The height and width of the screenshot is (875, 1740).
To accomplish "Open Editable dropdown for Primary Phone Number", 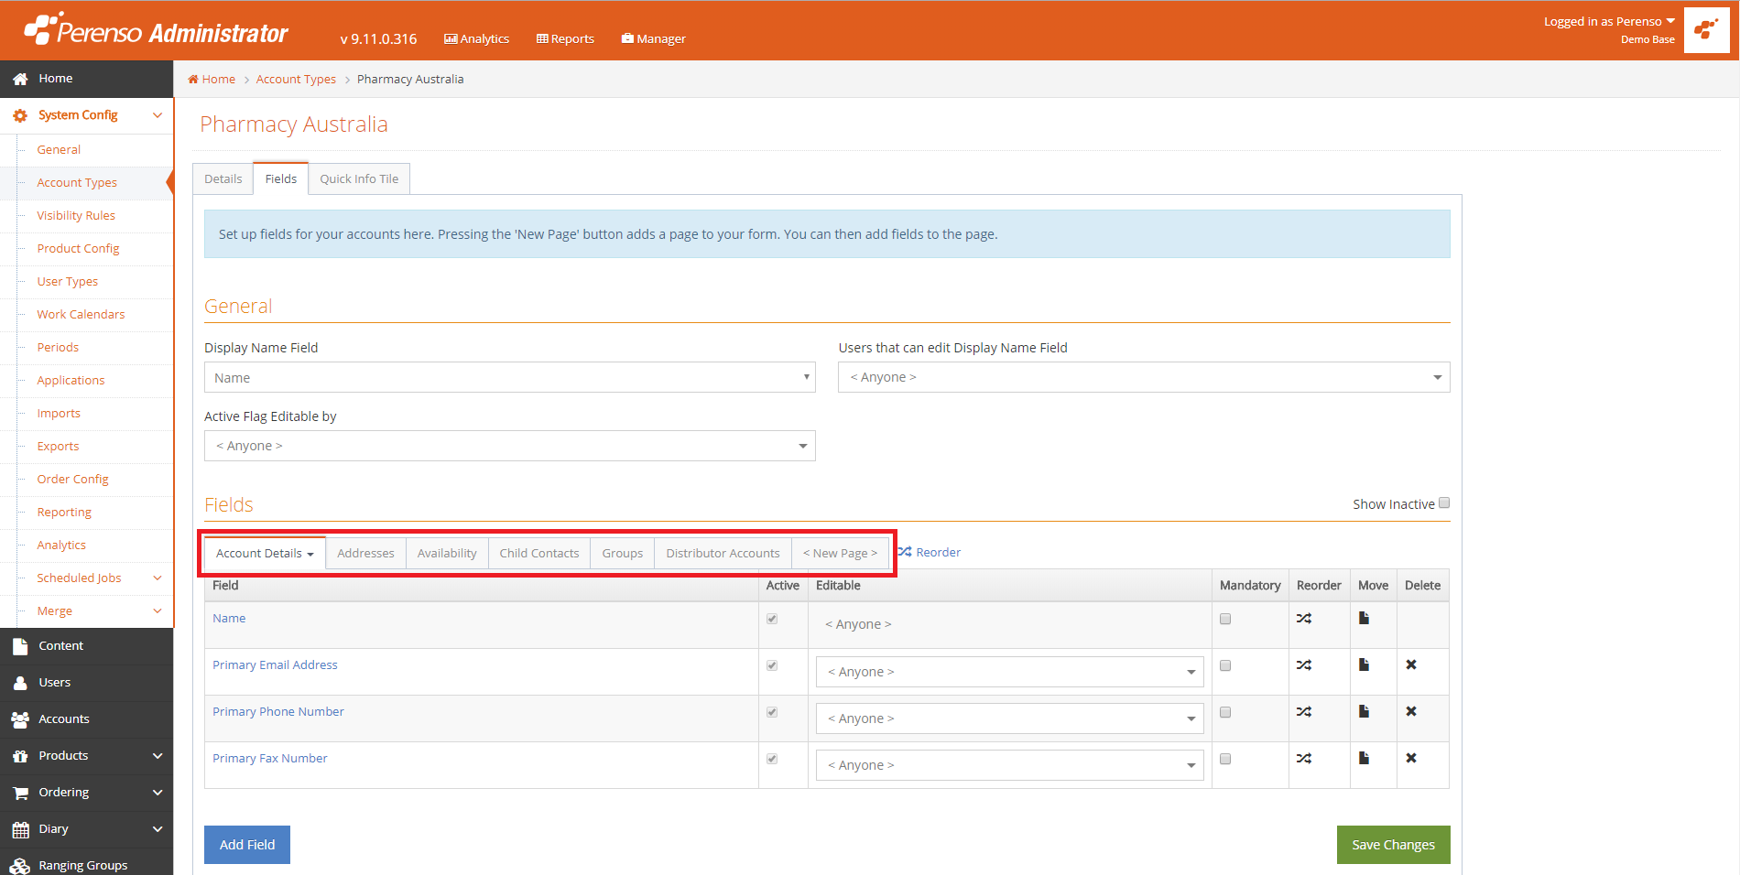I will [x=1009, y=718].
